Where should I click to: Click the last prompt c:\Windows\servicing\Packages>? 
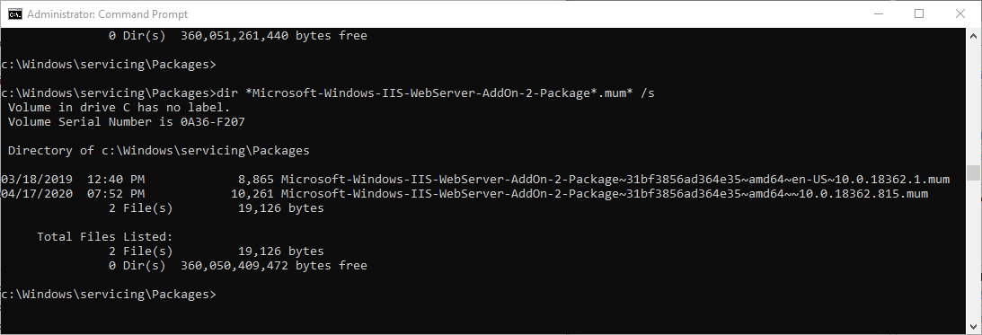click(109, 295)
